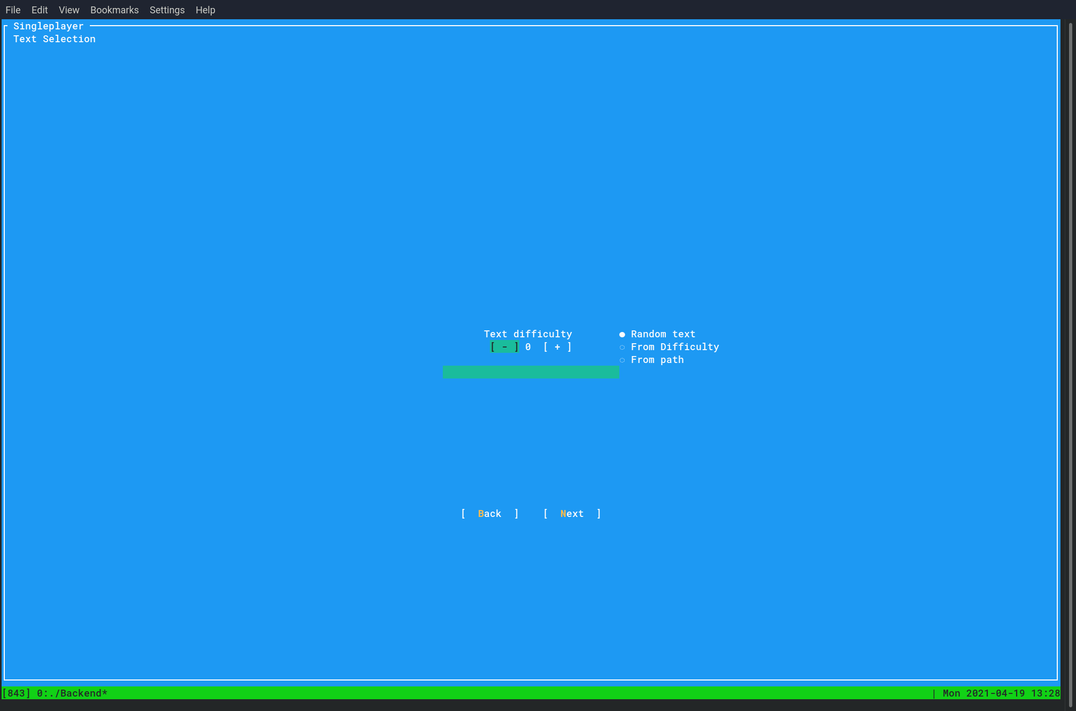This screenshot has width=1076, height=711.
Task: Click the Text difficulty label
Action: coord(528,334)
